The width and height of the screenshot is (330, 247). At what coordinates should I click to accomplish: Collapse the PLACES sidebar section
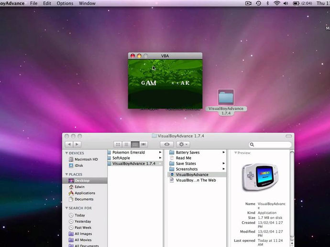pos(66,175)
